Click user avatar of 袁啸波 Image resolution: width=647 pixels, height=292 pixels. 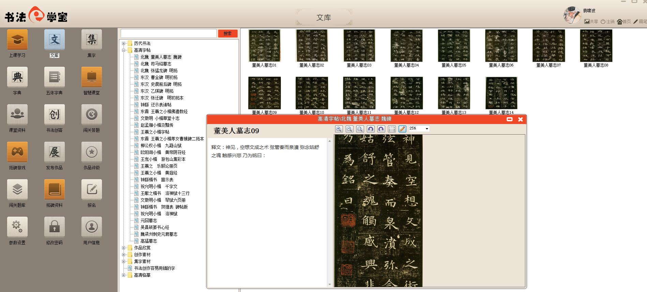572,15
